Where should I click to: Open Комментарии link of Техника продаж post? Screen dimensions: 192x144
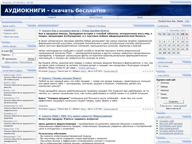click(x=111, y=109)
